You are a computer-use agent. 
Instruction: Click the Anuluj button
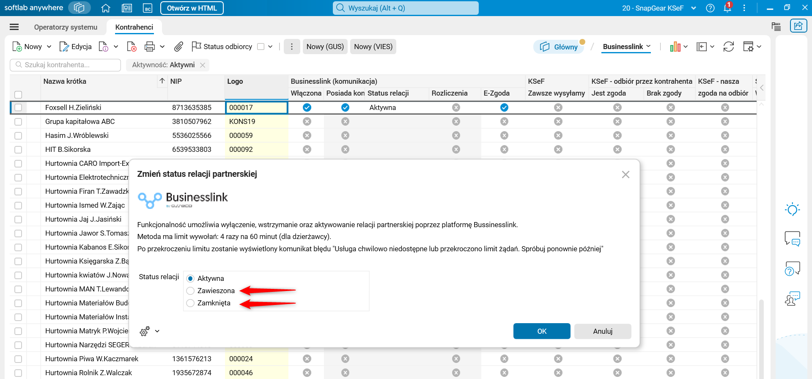(602, 331)
